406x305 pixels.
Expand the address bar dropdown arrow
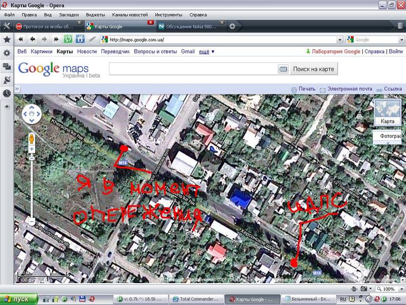pos(340,40)
